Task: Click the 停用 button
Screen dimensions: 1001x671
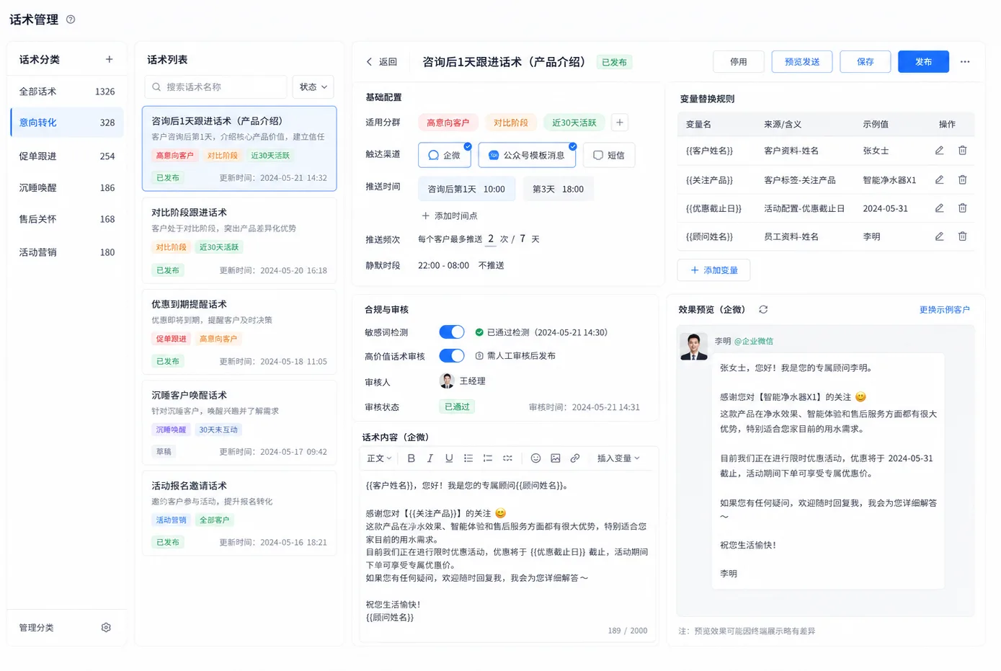Action: tap(738, 62)
